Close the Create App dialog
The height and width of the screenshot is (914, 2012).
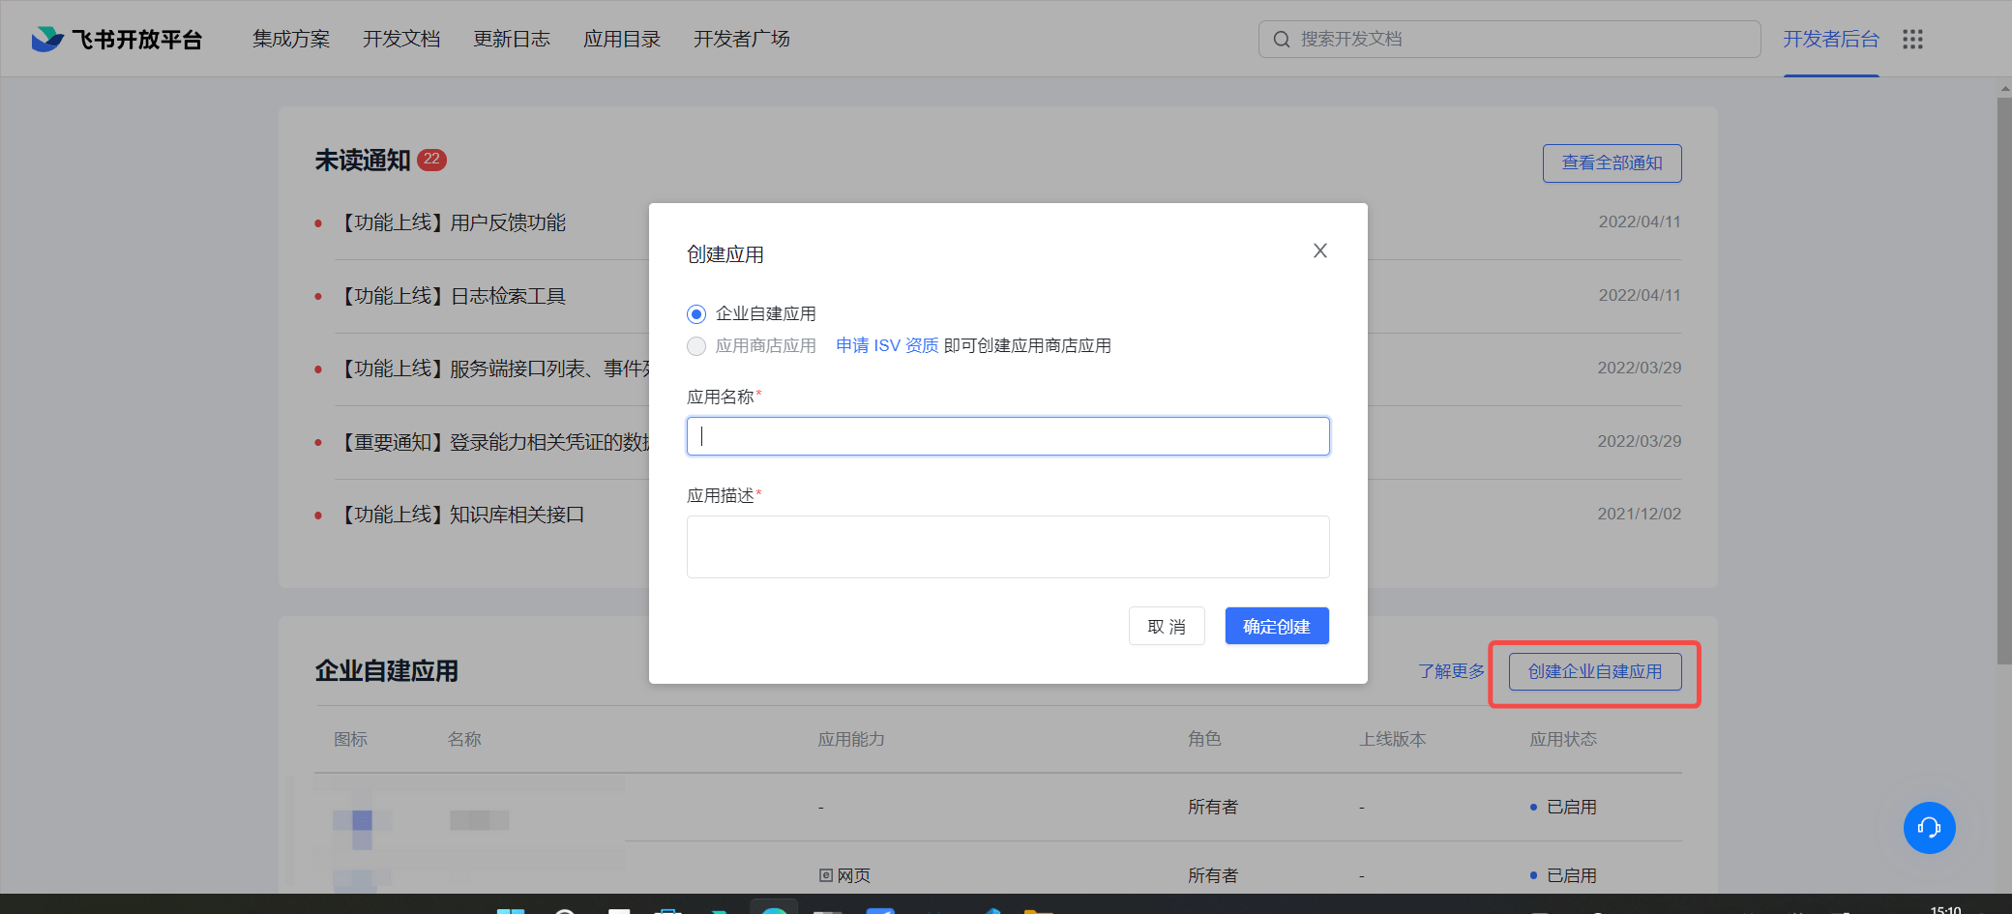1319,251
